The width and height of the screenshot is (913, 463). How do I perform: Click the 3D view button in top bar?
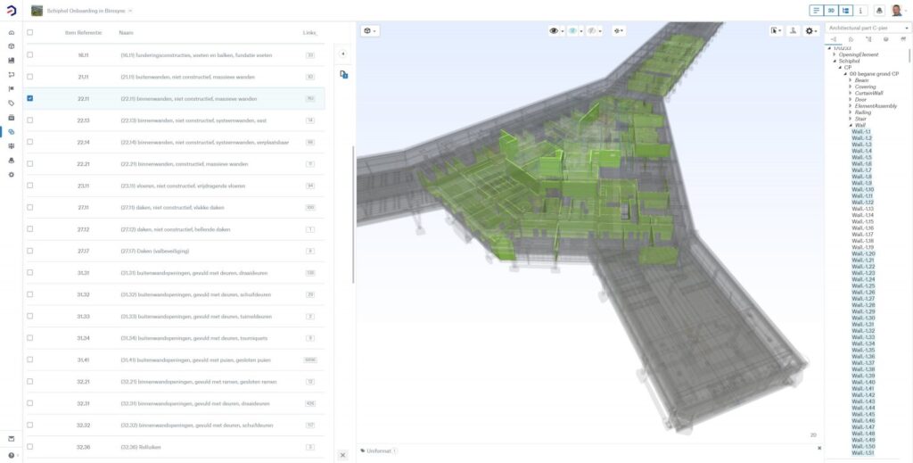point(830,11)
